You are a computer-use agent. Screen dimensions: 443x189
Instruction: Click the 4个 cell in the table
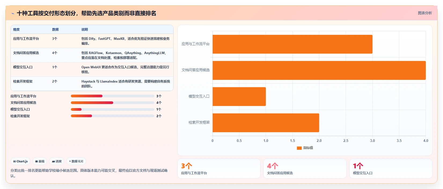pos(55,53)
